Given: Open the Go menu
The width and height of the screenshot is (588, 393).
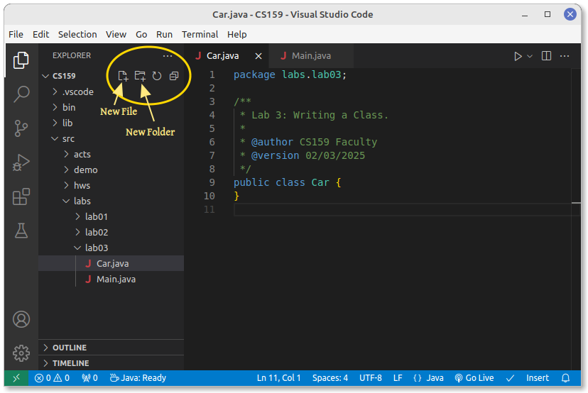Looking at the screenshot, I should click(141, 35).
